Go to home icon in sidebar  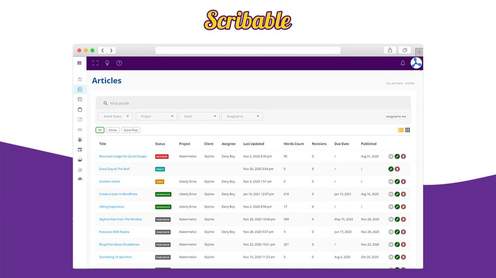tap(80, 79)
